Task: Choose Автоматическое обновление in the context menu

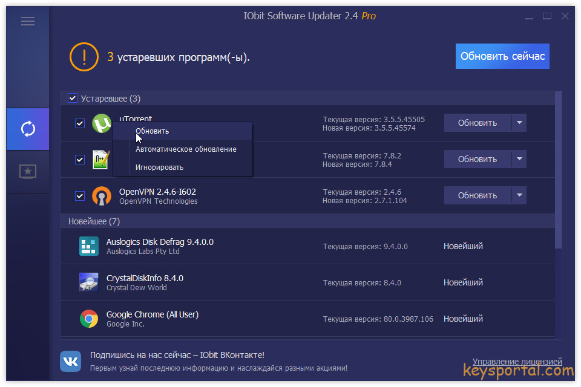Action: point(186,149)
